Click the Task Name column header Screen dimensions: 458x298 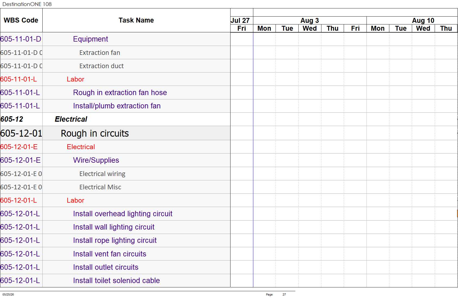coord(136,20)
